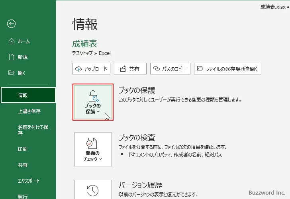Click the Home house icon

click(12, 41)
